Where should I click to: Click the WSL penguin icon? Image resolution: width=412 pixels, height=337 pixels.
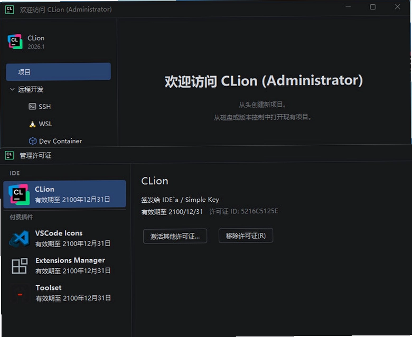pyautogui.click(x=32, y=124)
